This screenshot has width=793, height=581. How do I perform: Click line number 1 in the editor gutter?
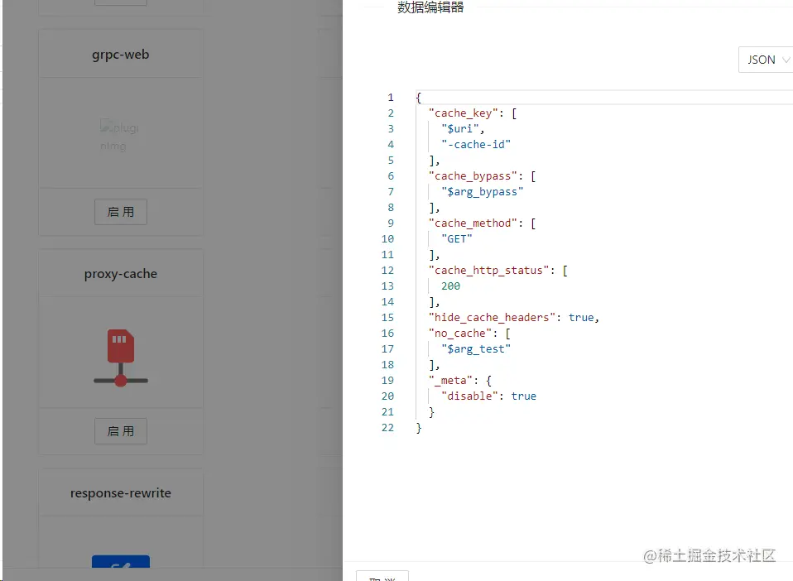pyautogui.click(x=390, y=97)
